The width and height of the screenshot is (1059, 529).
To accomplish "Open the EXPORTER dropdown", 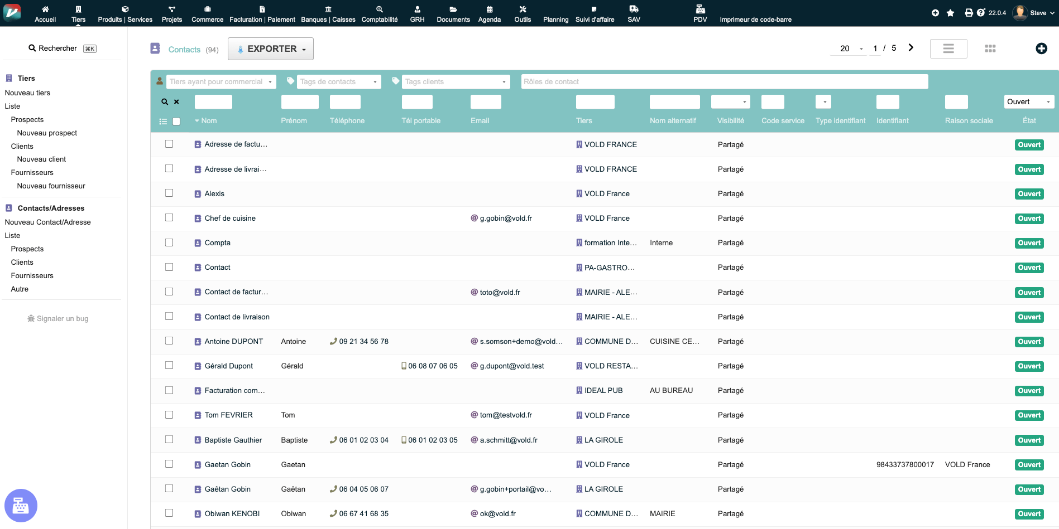I will tap(271, 49).
